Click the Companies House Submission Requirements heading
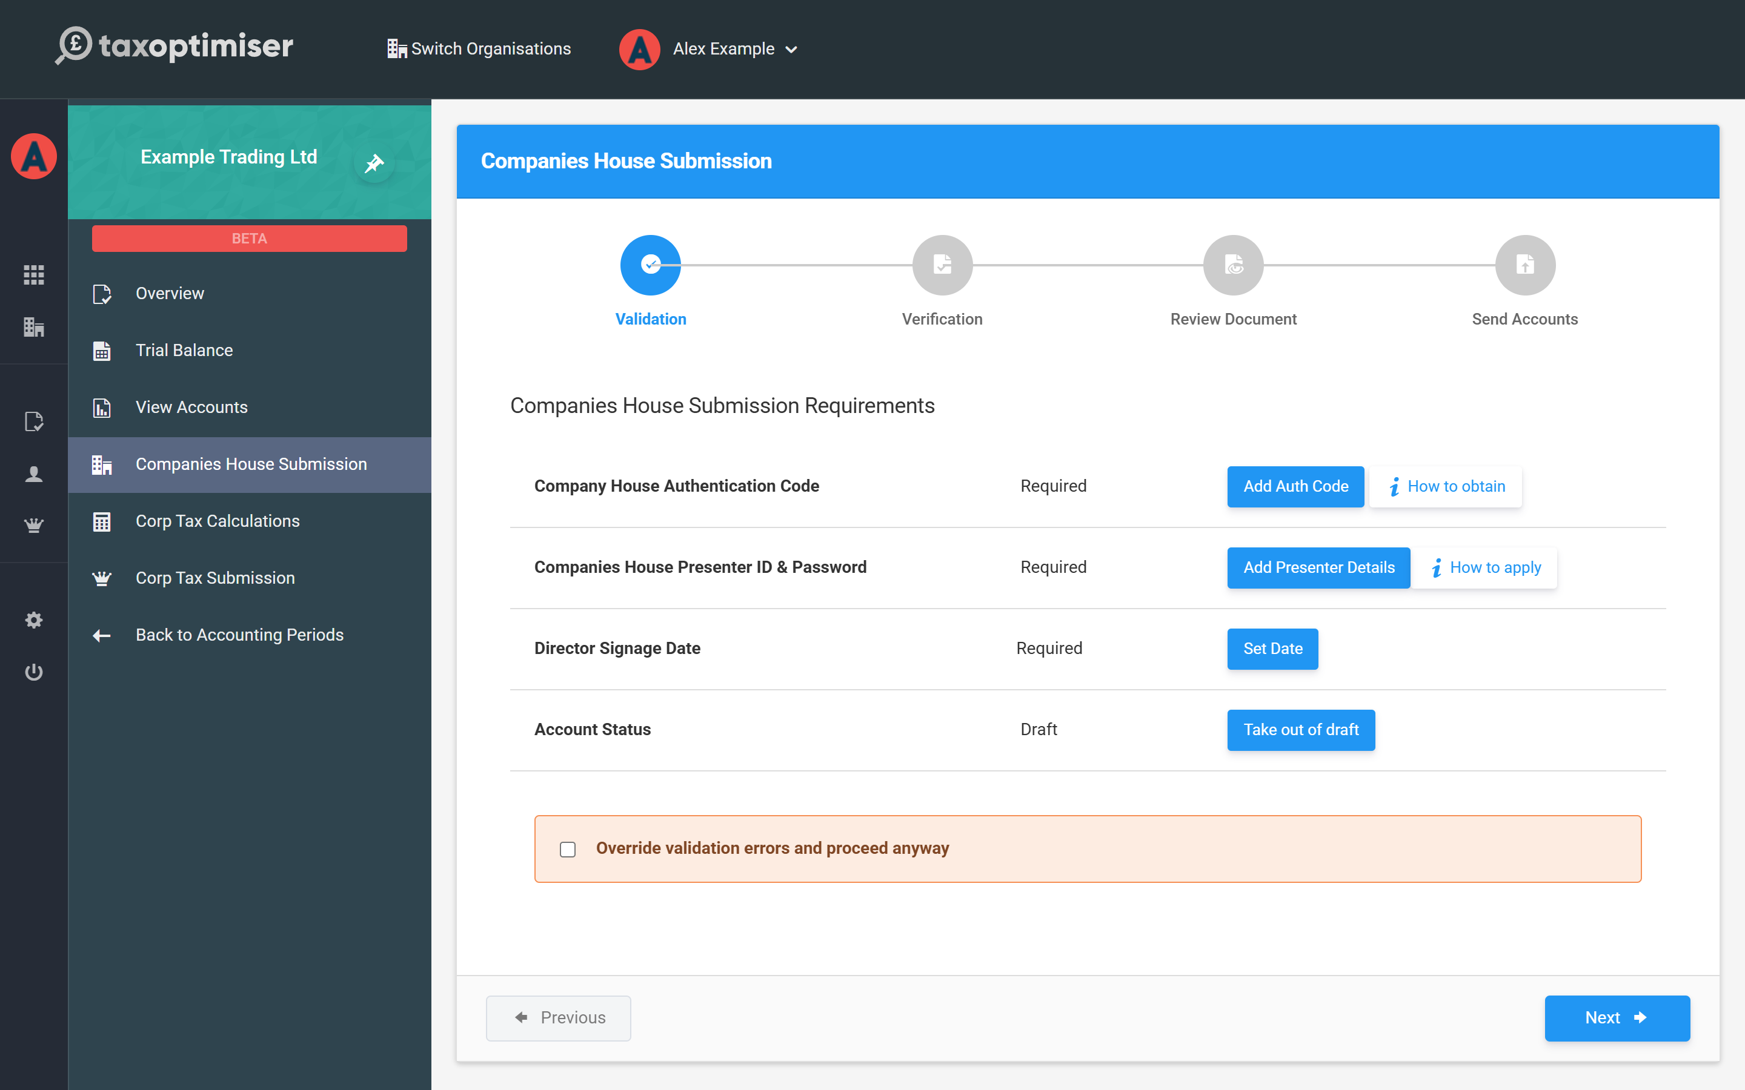 (722, 406)
